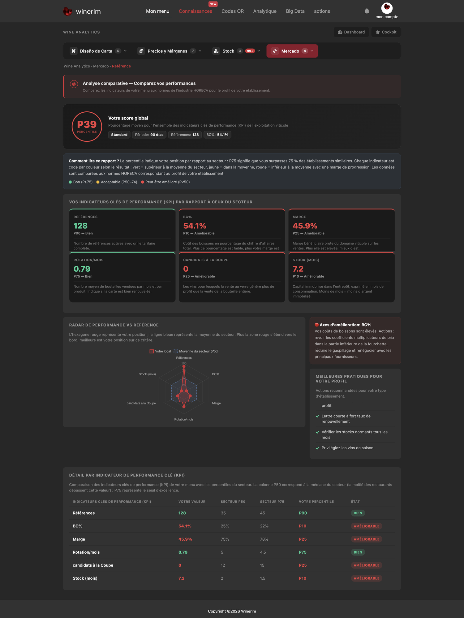This screenshot has width=464, height=618.
Task: Click the Analyse comparative pie chart icon
Action: 74,84
